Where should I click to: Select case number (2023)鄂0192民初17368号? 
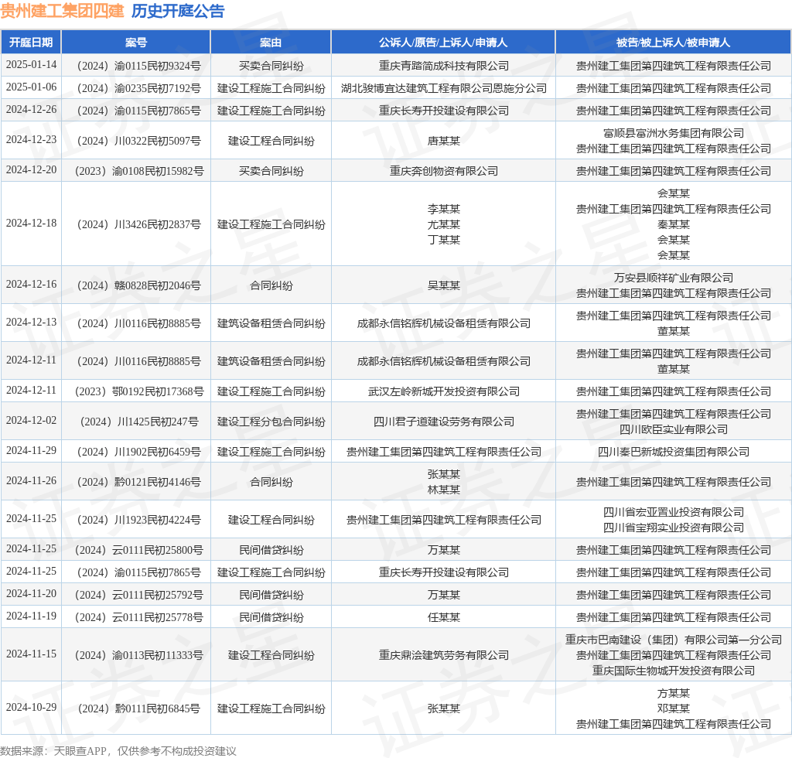[x=138, y=392]
